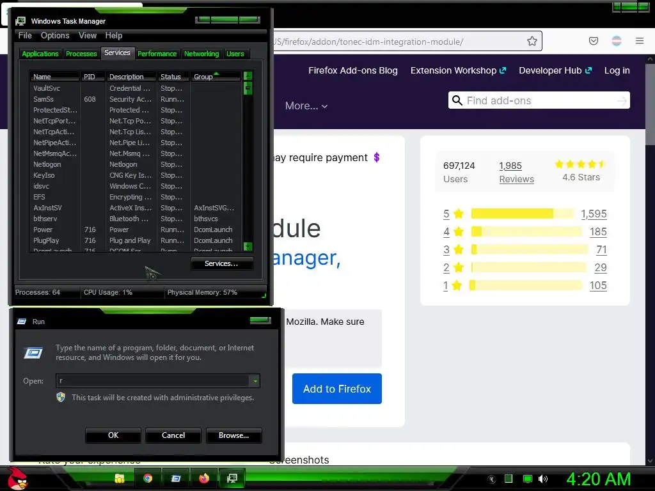This screenshot has width=655, height=491.
Task: Sort services by the Group column
Action: (215, 77)
